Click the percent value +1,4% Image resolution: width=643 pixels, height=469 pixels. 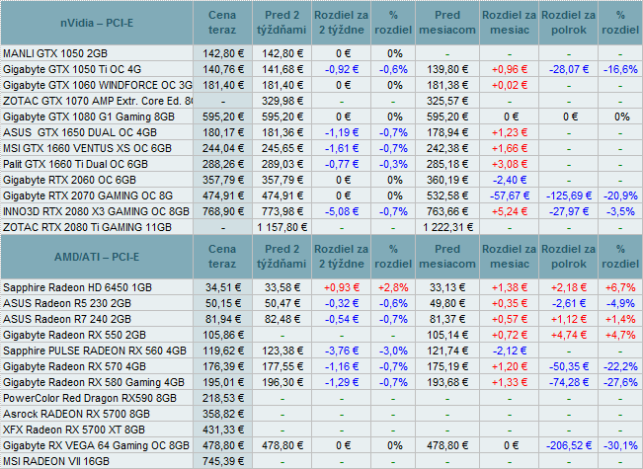click(x=620, y=319)
